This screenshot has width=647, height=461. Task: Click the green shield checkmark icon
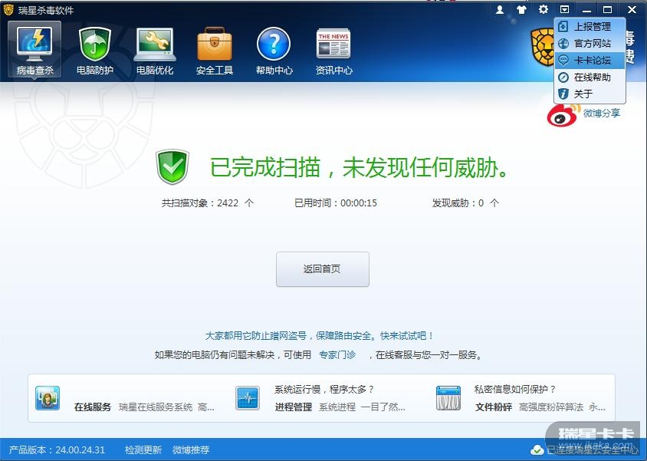172,166
